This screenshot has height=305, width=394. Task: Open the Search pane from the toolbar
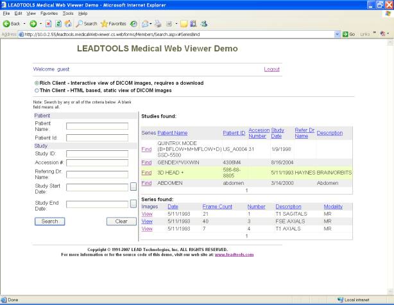[x=87, y=24]
